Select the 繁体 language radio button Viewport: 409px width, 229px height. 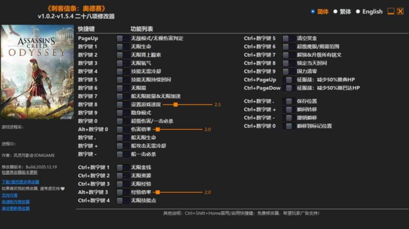335,11
